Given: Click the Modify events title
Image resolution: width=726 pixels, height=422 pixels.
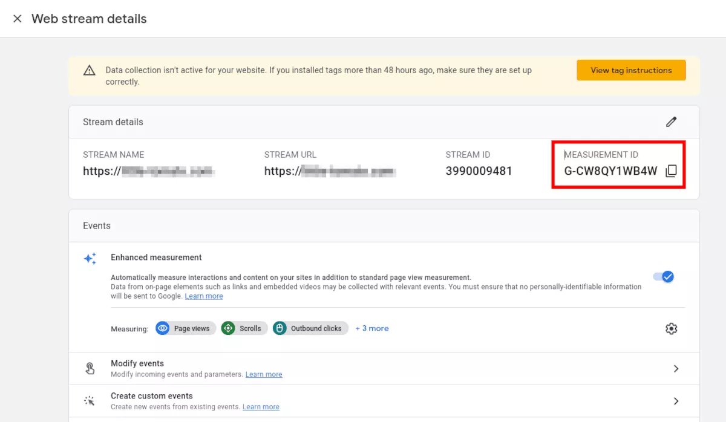Looking at the screenshot, I should (137, 363).
